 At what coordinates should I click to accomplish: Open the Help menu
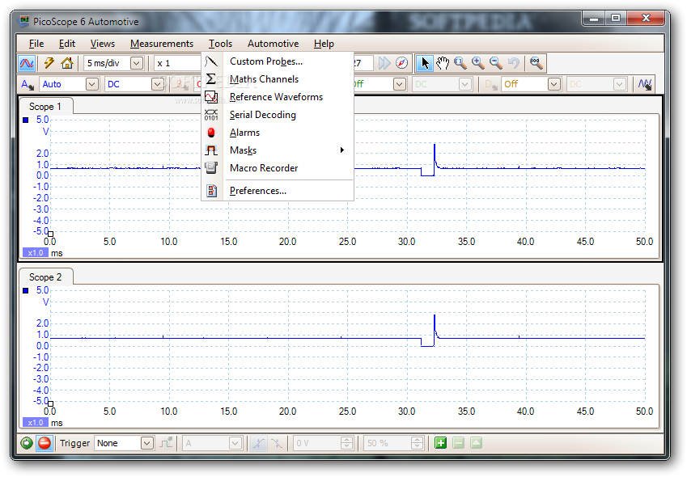pos(324,44)
